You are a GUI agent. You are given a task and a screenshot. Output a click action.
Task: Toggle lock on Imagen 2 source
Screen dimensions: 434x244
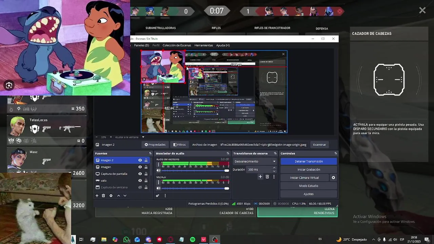[x=146, y=160]
